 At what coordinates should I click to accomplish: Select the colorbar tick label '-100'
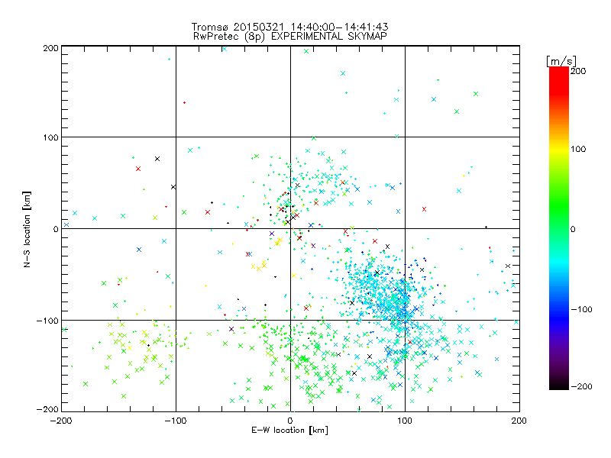point(581,309)
